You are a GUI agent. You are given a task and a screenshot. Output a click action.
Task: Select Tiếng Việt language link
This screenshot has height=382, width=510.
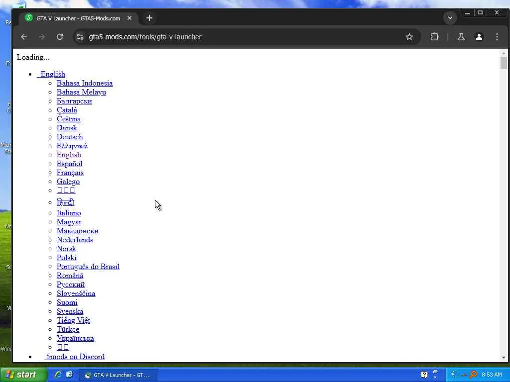point(73,320)
